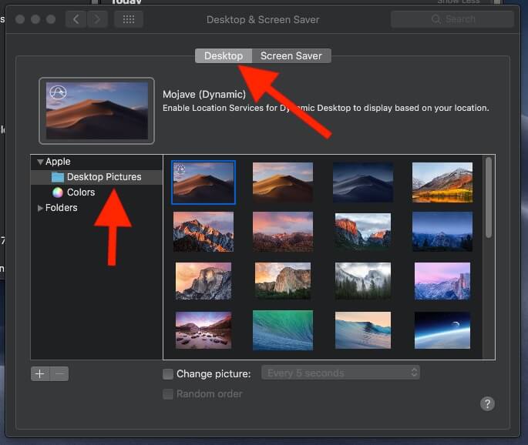
Task: Choose the Sierra sunlit peaks wallpaper thumbnail
Action: tap(203, 232)
